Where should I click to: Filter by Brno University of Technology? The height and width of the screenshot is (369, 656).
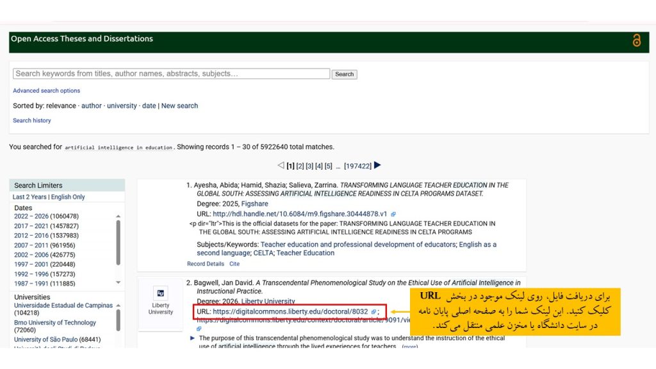point(55,323)
